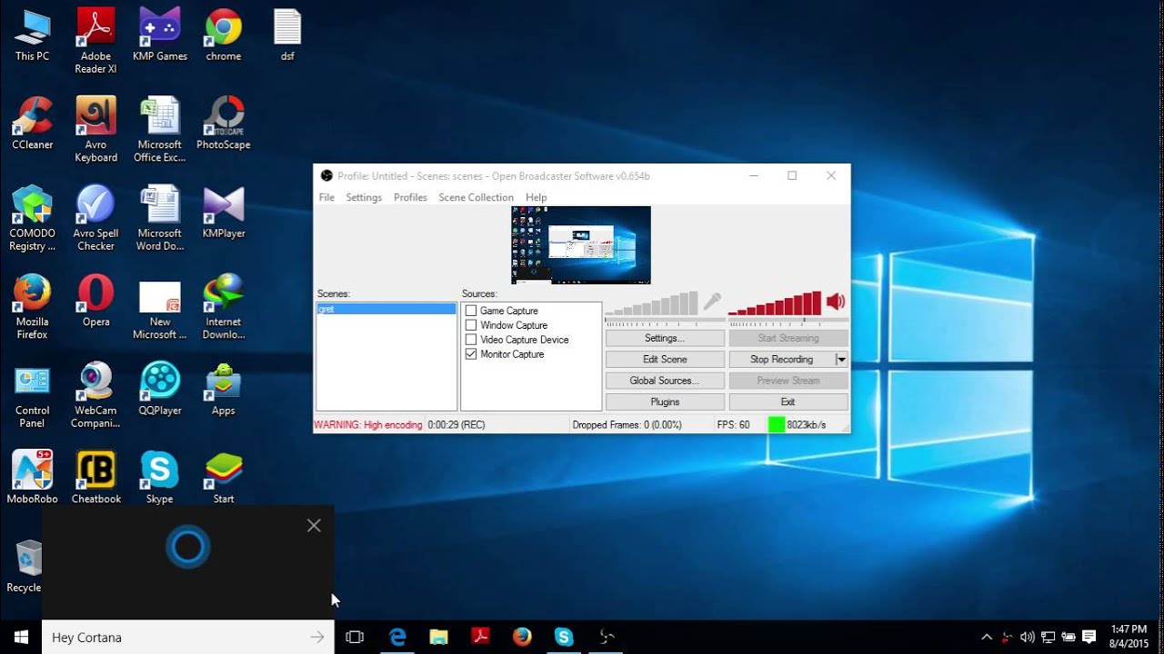This screenshot has width=1164, height=654.
Task: Open Adobe Reader XI desktop shortcut
Action: pos(95,41)
